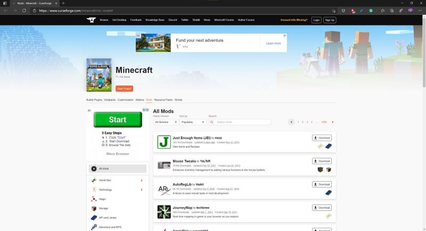Image resolution: width=426 pixels, height=231 pixels.
Task: Open the Minecraft Forums nav item
Action: 224,20
